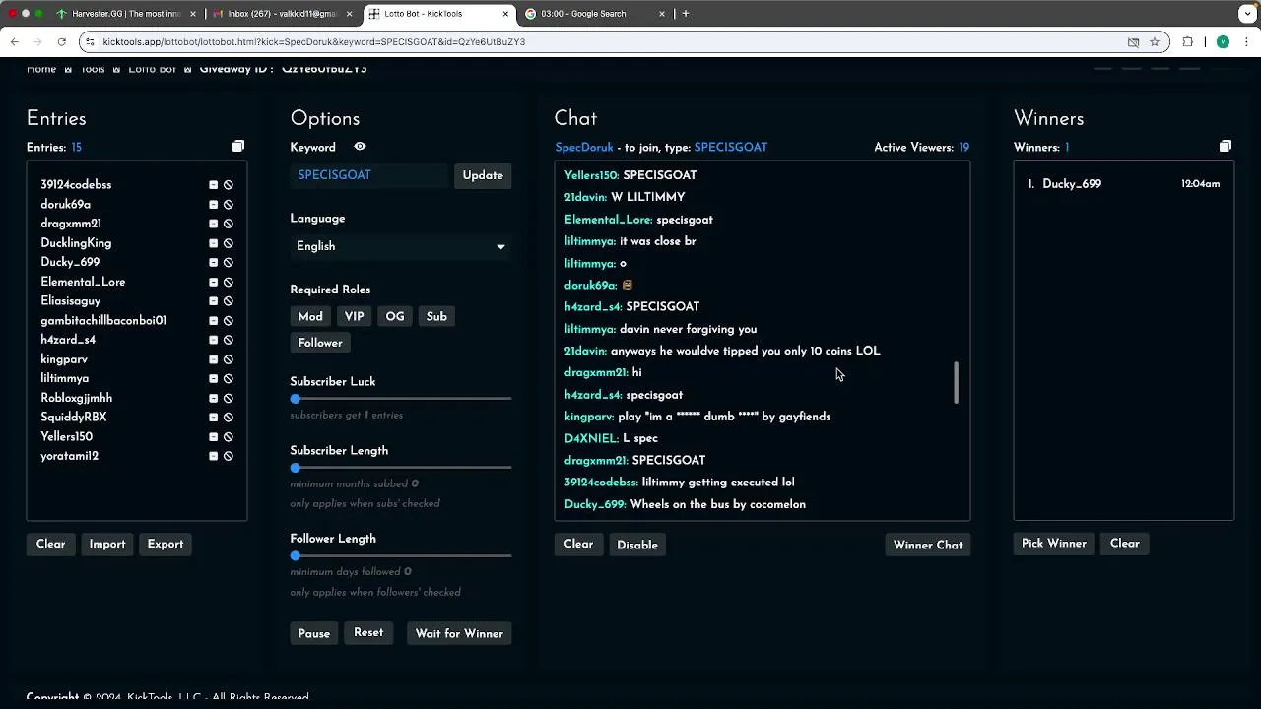This screenshot has width=1261, height=709.
Task: Click the Update keyword button
Action: [483, 175]
